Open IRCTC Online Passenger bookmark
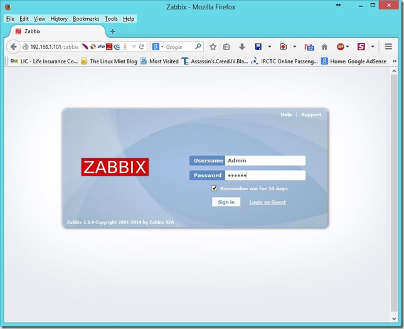The height and width of the screenshot is (329, 404). (284, 62)
